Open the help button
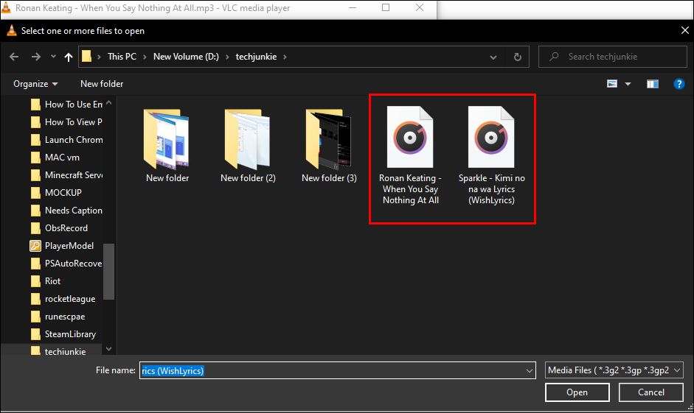This screenshot has width=694, height=413. tap(679, 84)
